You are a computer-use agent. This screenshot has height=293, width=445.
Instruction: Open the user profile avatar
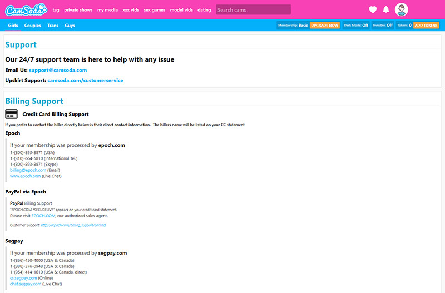point(401,9)
